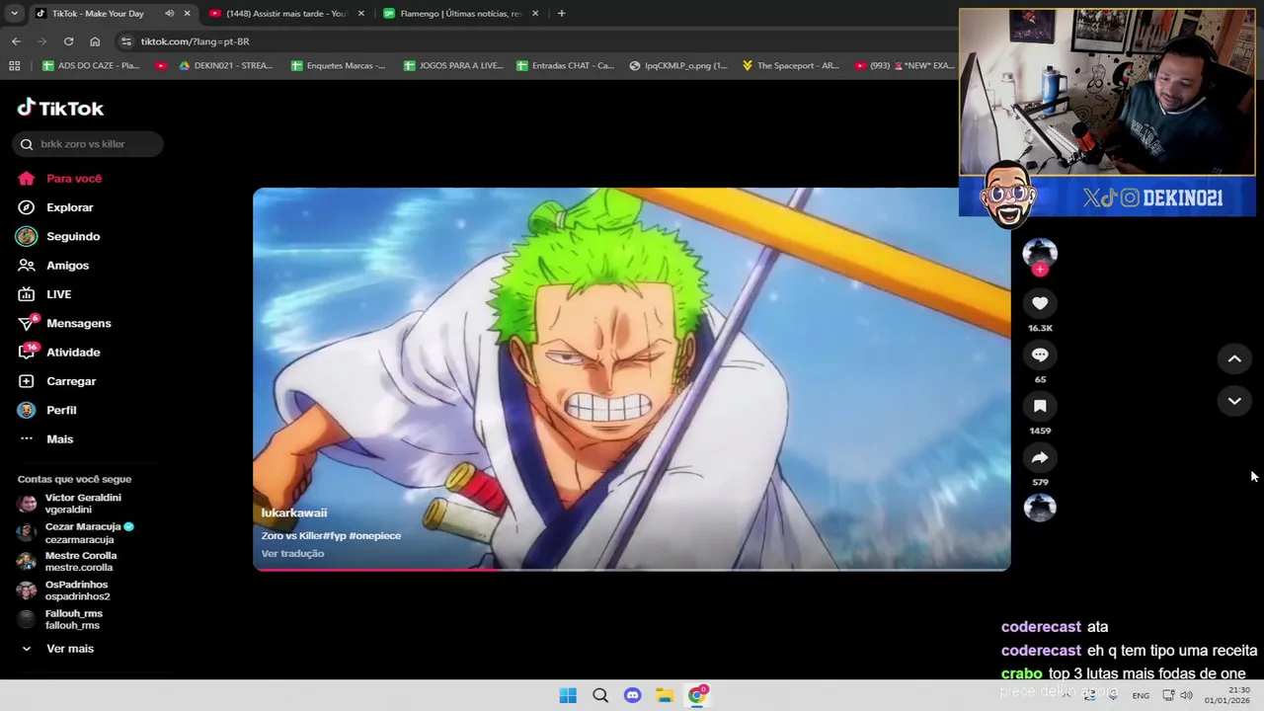
Task: Follow lukarkawaii with the plus badge
Action: pyautogui.click(x=1040, y=269)
